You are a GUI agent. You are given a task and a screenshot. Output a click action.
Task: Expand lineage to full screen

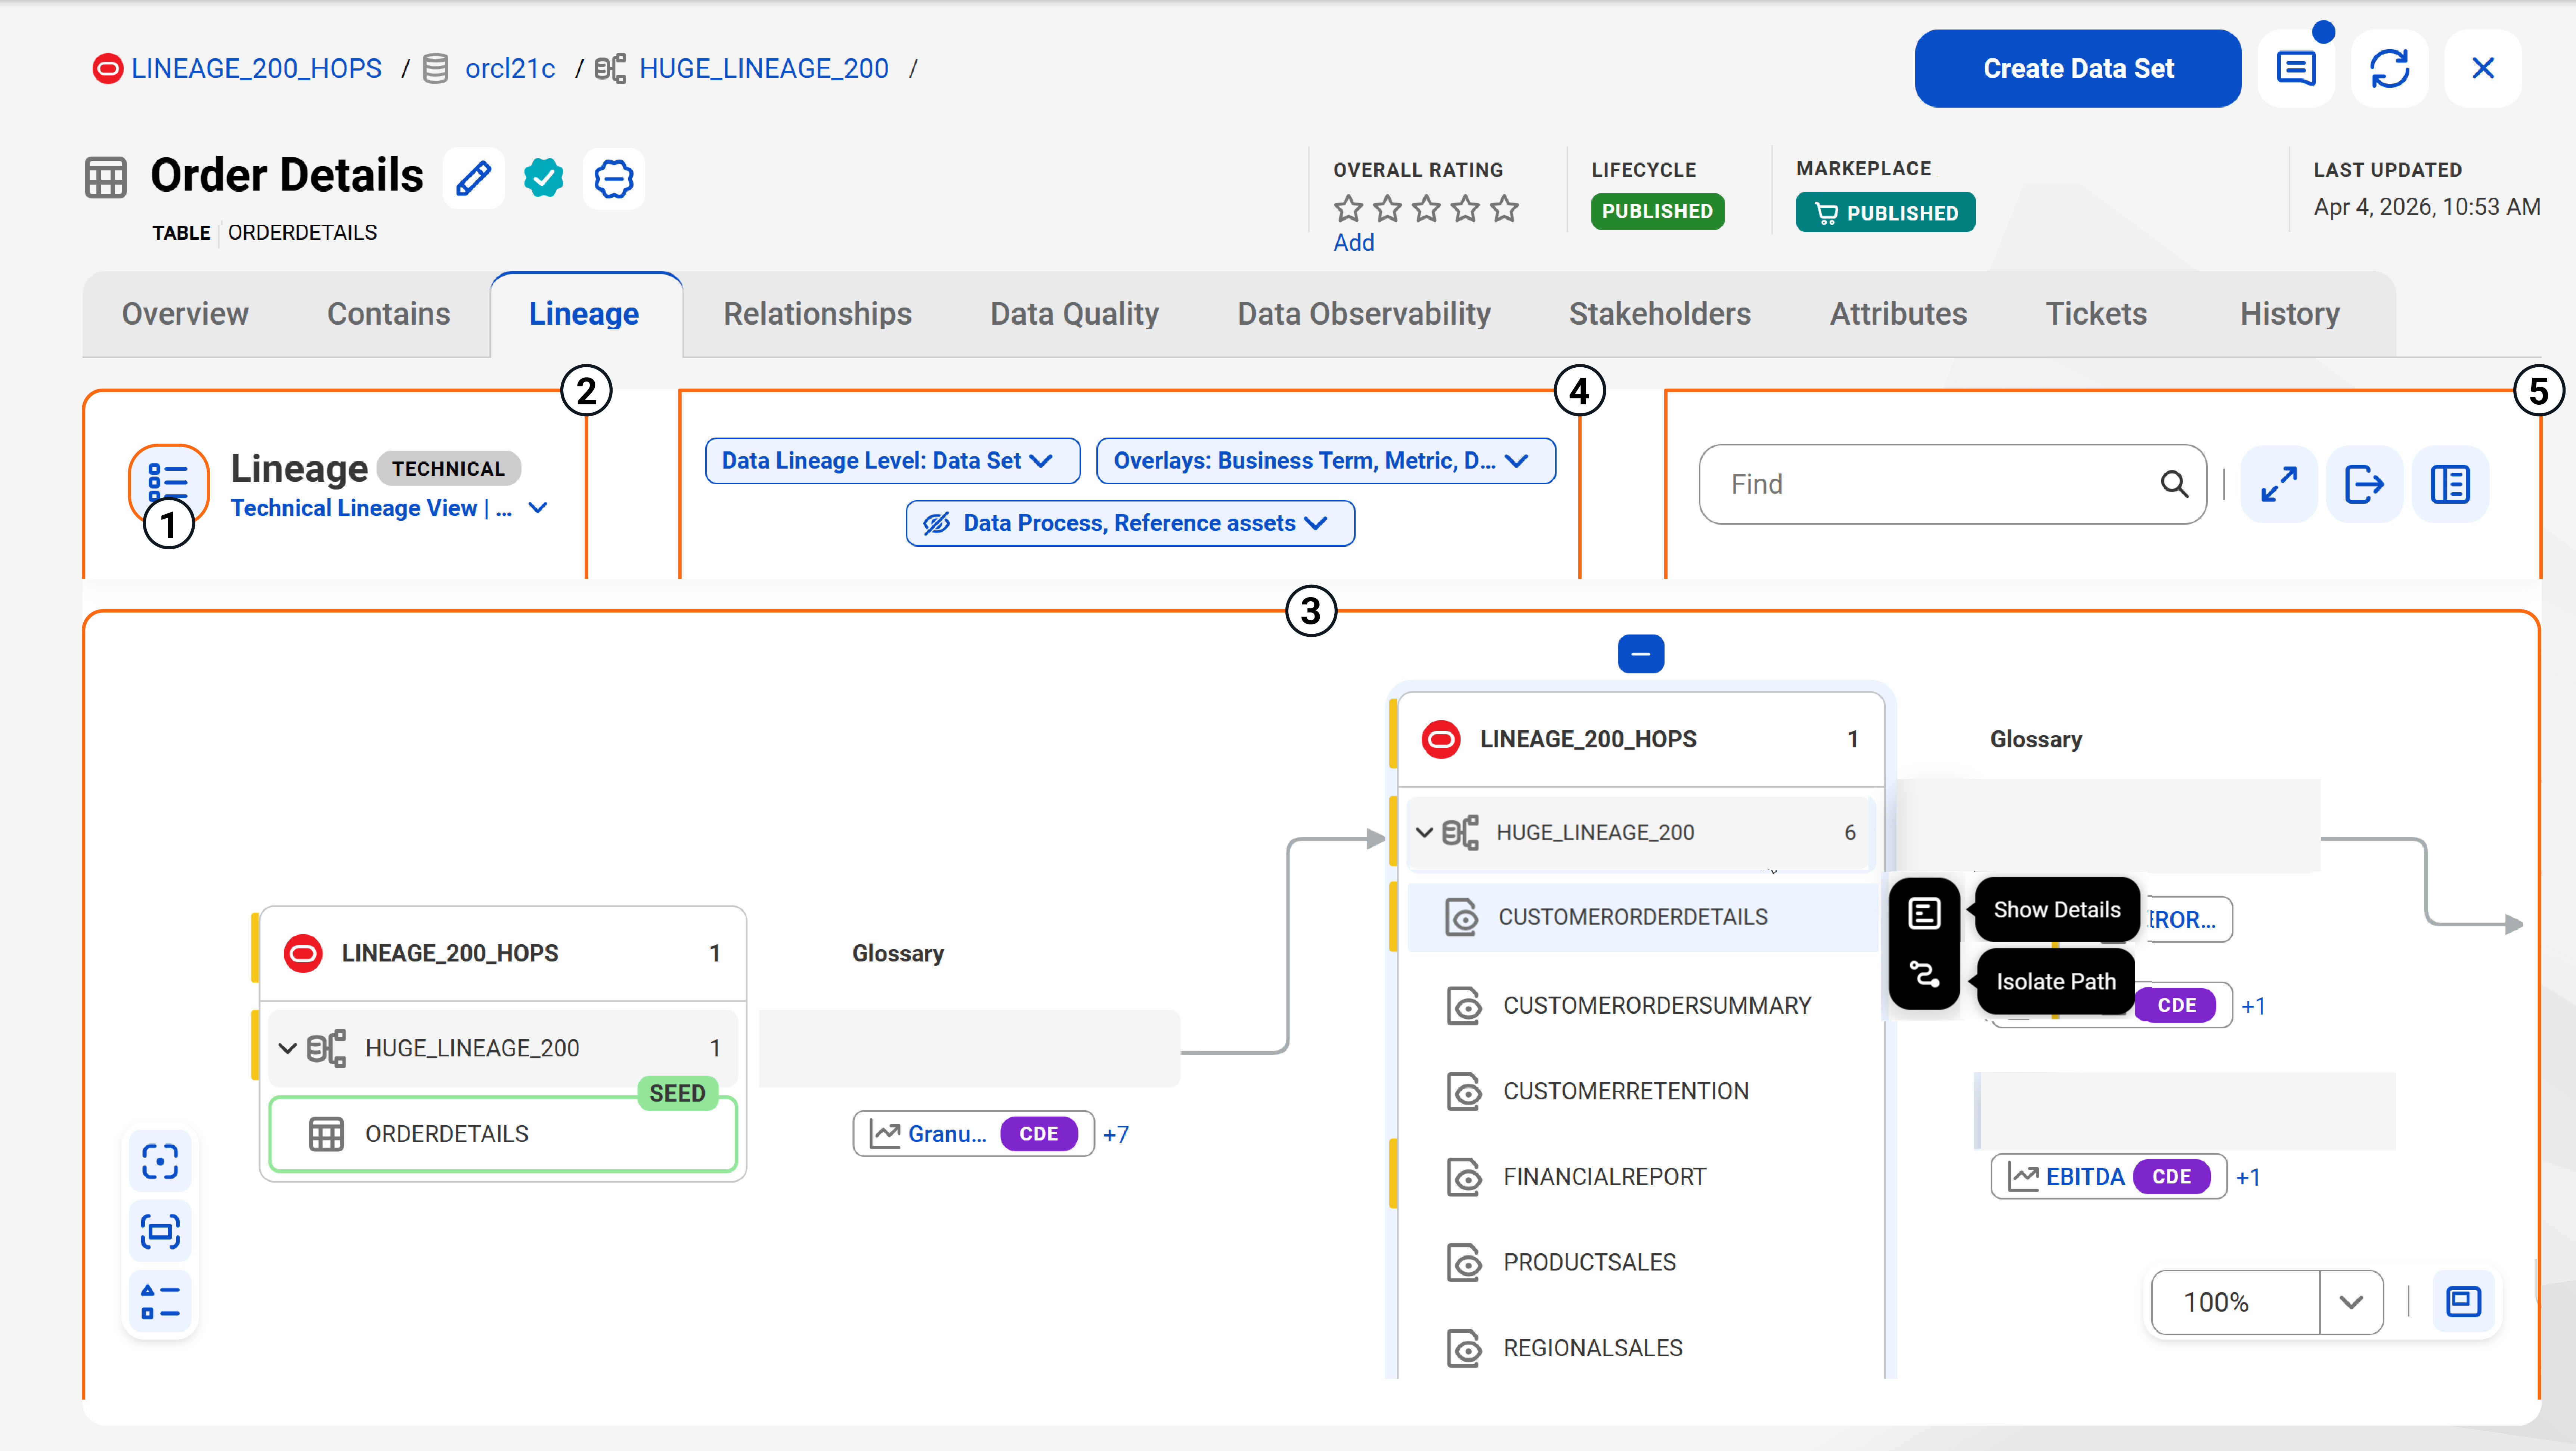[x=2279, y=484]
